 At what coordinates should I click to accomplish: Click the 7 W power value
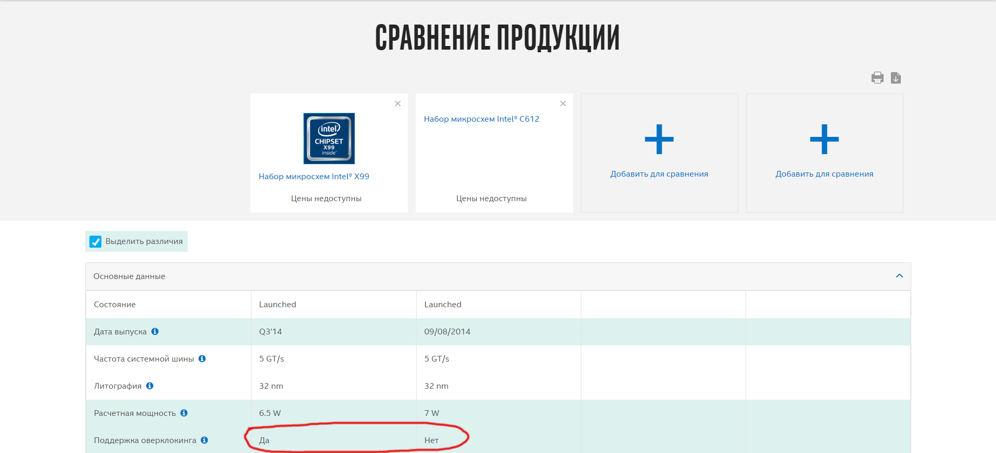tap(432, 413)
